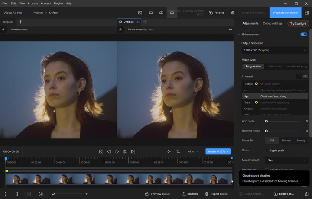
Task: Open the Export queue
Action: (216, 194)
